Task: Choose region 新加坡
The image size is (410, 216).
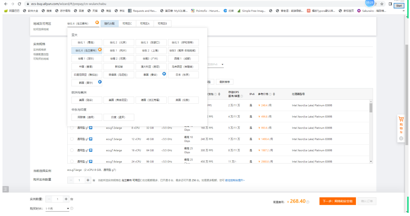Action: [x=119, y=67]
